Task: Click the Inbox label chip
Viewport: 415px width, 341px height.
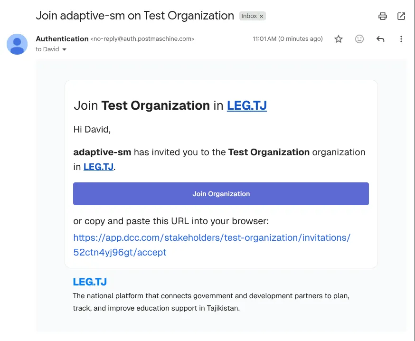Action: click(x=249, y=16)
